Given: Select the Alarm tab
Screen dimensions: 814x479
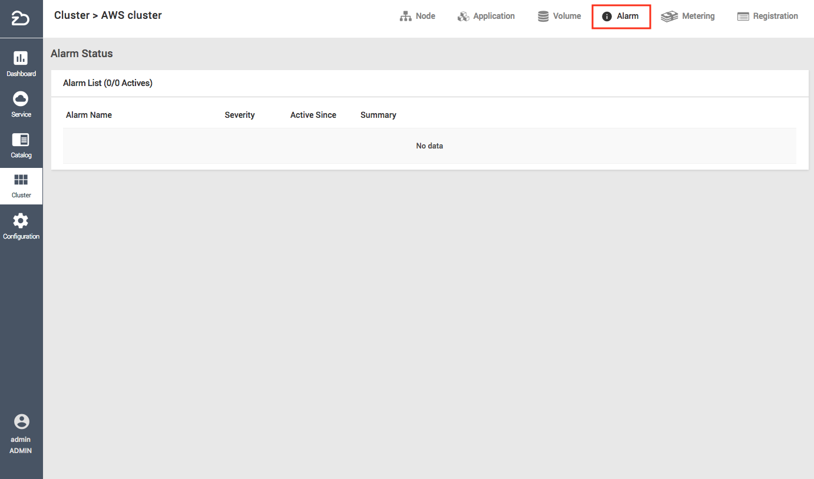Looking at the screenshot, I should [x=621, y=16].
